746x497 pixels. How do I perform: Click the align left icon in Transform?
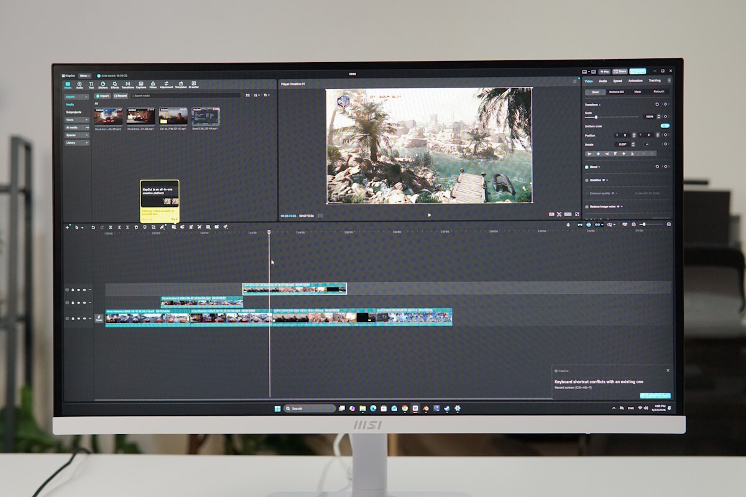tap(590, 153)
